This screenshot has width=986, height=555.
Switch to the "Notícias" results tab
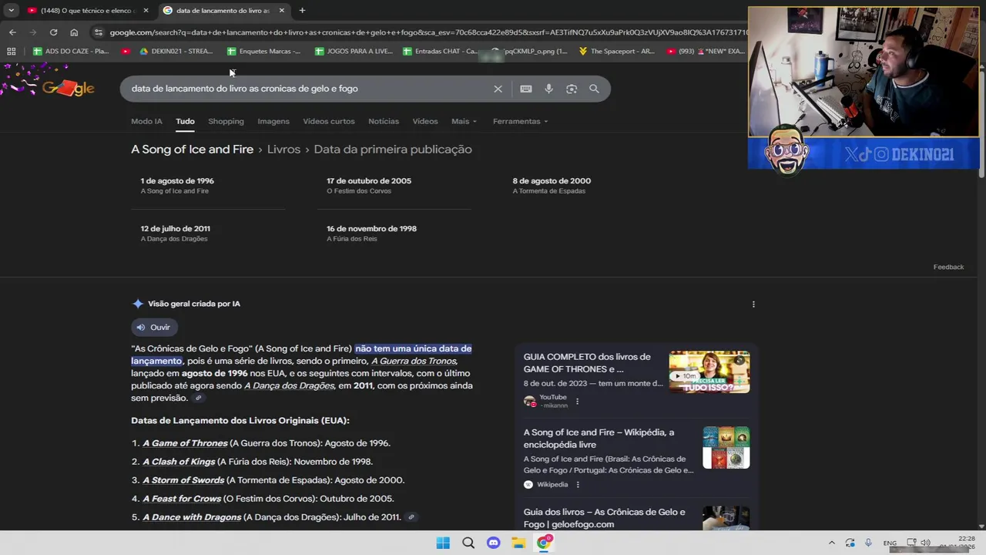384,121
